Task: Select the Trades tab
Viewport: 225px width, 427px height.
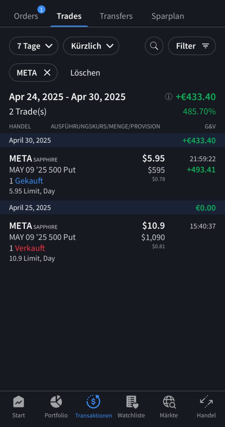Action: pyautogui.click(x=69, y=16)
